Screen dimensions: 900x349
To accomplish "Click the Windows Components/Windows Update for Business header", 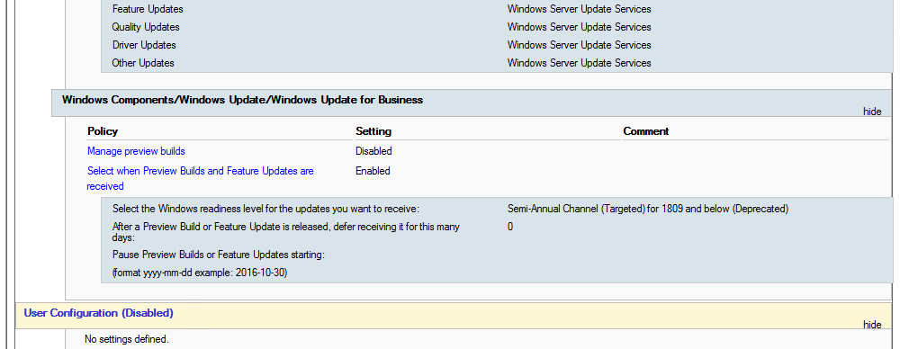I will tap(242, 100).
